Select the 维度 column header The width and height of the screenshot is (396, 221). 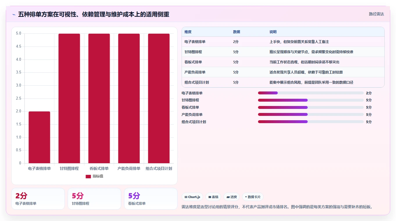[x=188, y=32]
